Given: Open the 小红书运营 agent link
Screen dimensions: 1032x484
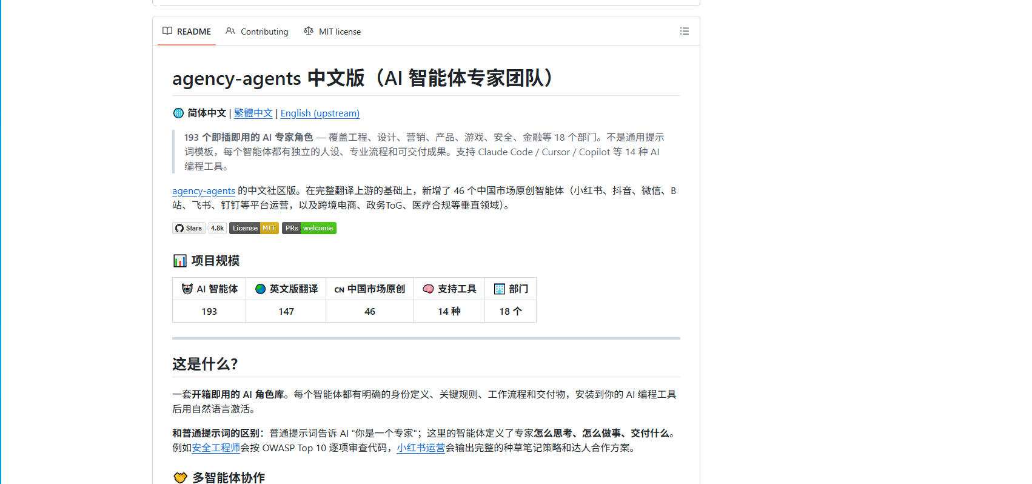Looking at the screenshot, I should 421,448.
